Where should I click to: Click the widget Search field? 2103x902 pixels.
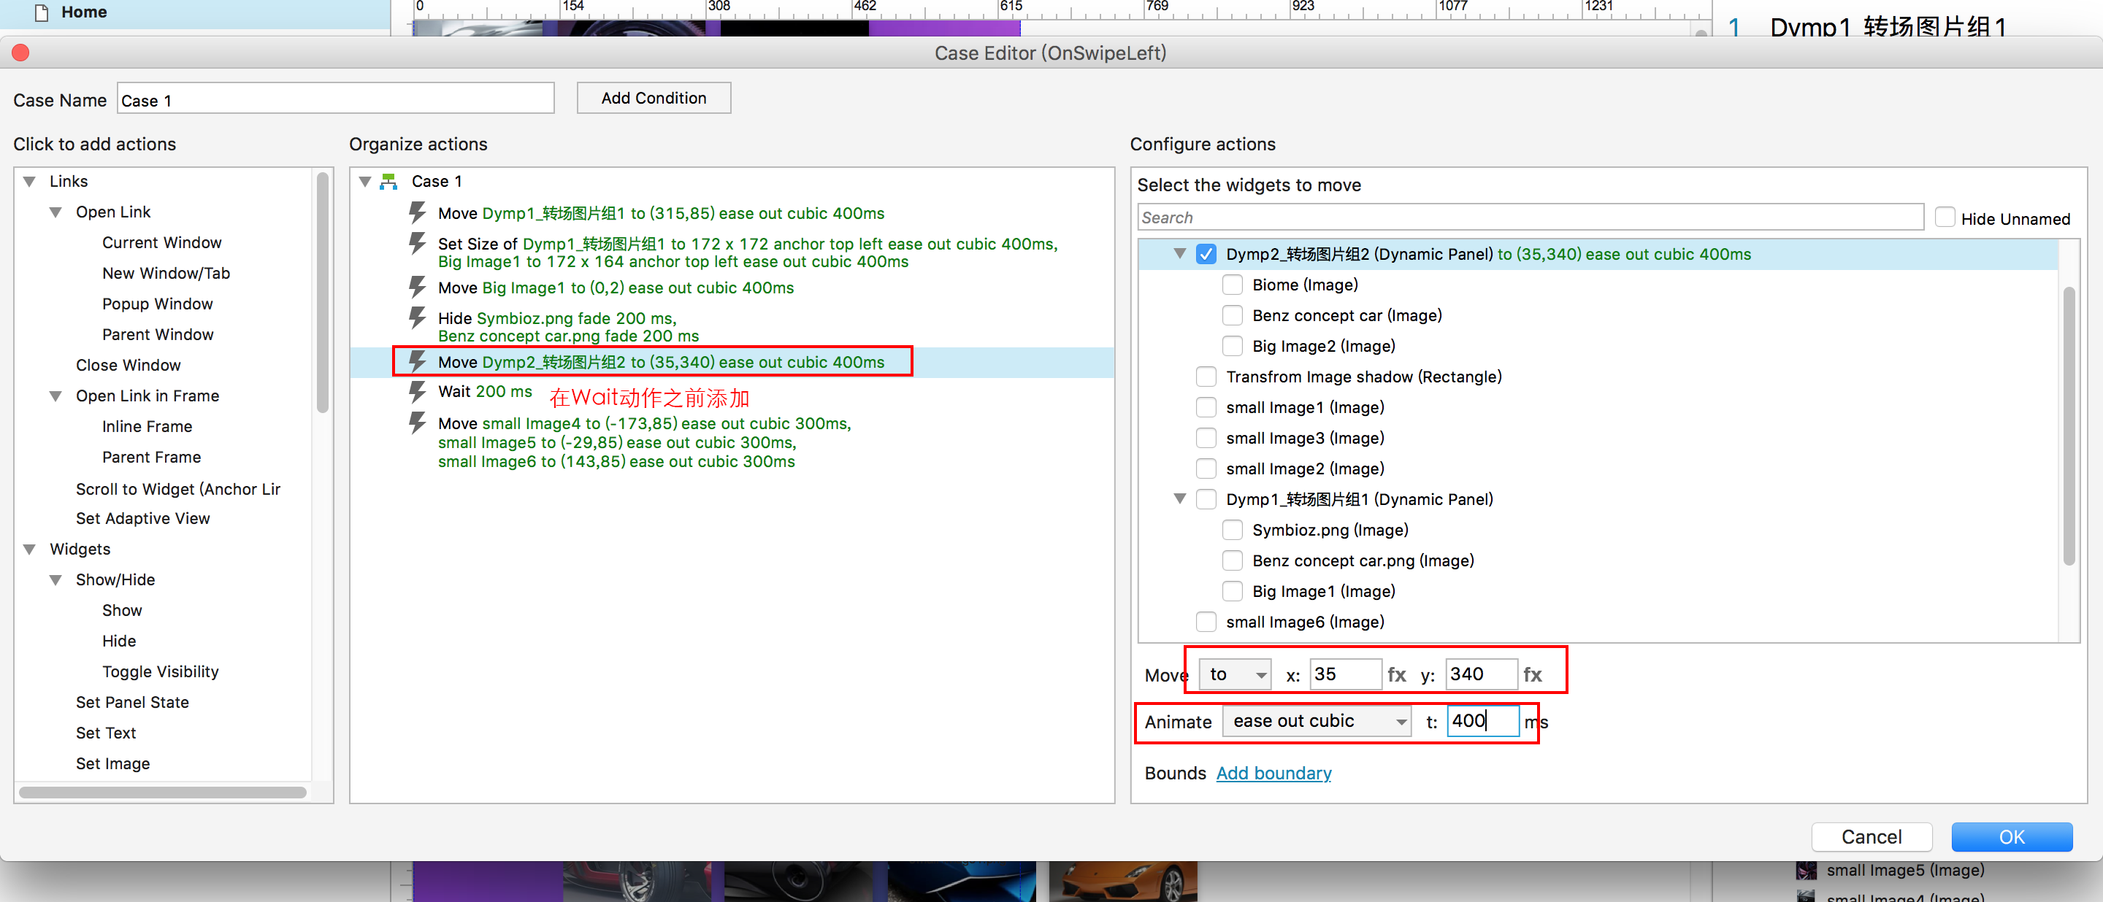[x=1530, y=217]
